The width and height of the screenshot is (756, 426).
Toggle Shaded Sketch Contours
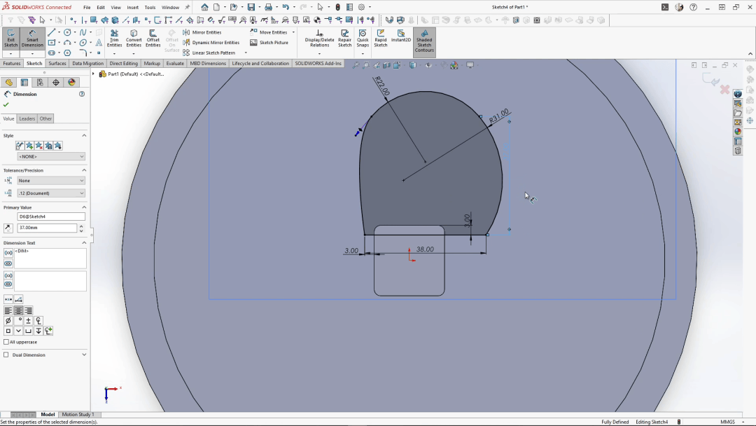pos(424,41)
